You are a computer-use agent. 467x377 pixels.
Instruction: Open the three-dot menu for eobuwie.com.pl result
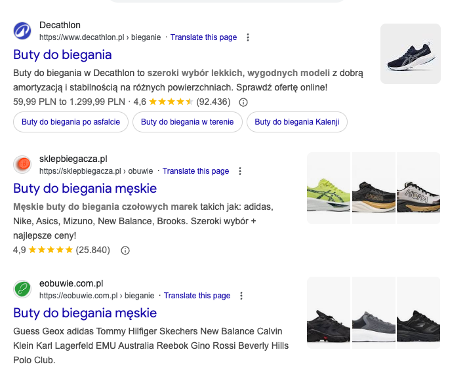click(241, 296)
